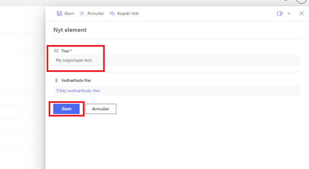
Task: Click the text field icon beside Titel
Action: click(56, 51)
